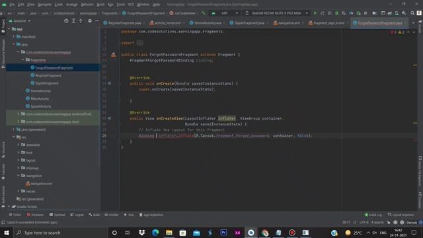The width and height of the screenshot is (423, 238).
Task: Open Search Everywhere magnifier icon
Action: 412,13
